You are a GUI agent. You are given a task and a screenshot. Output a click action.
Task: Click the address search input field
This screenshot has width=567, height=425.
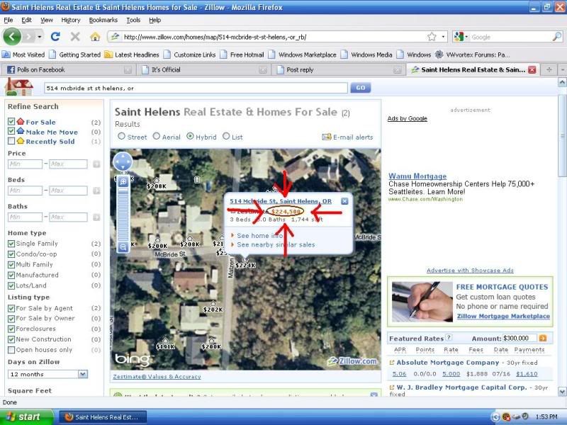point(196,88)
